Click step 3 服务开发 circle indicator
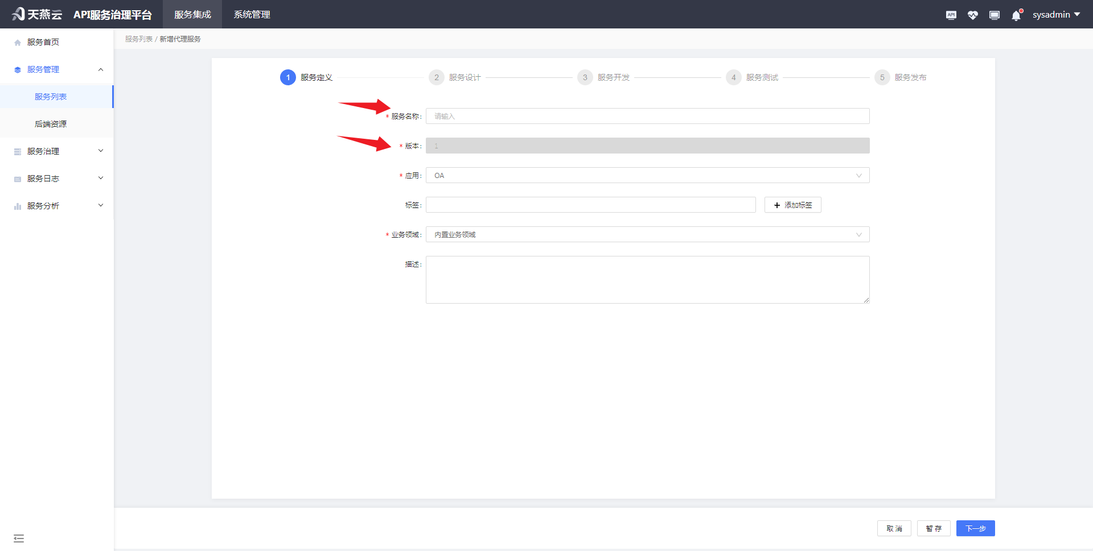Viewport: 1093px width, 551px height. pyautogui.click(x=585, y=77)
